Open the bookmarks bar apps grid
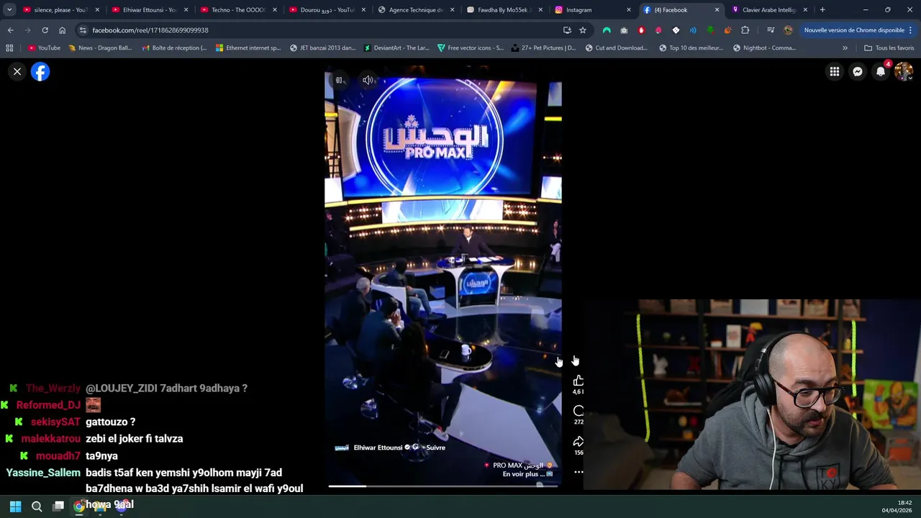This screenshot has width=921, height=518. point(9,48)
